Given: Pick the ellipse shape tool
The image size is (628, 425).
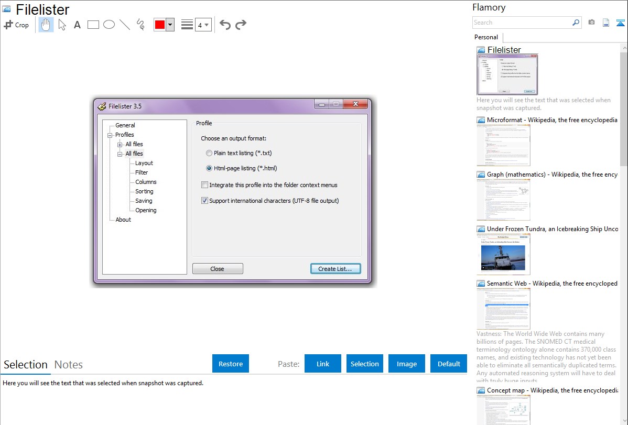Looking at the screenshot, I should [x=109, y=25].
